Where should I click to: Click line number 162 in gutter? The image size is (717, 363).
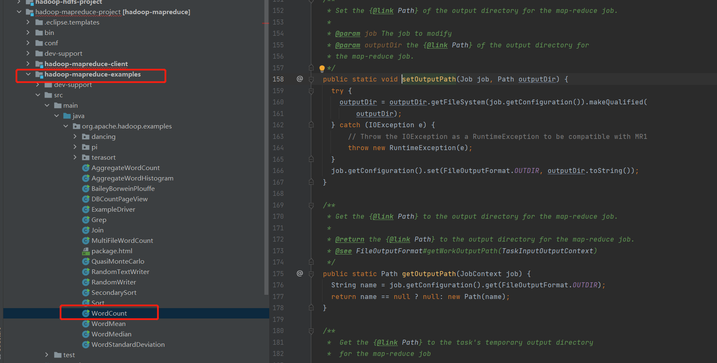(x=278, y=125)
